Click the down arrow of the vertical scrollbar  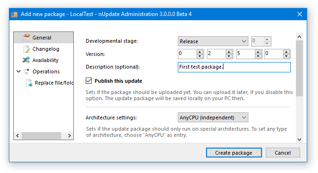click(x=299, y=139)
